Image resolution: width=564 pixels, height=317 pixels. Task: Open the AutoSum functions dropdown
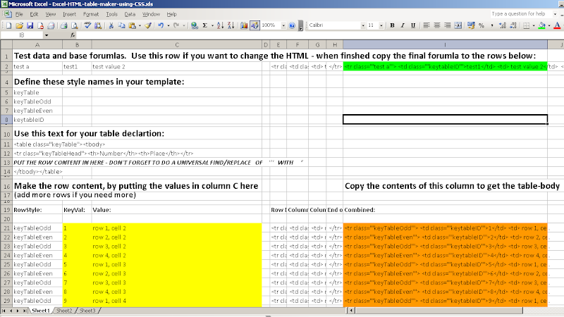(x=212, y=25)
